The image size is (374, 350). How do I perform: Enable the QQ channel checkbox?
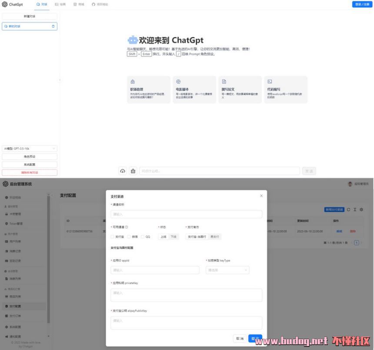pyautogui.click(x=142, y=237)
